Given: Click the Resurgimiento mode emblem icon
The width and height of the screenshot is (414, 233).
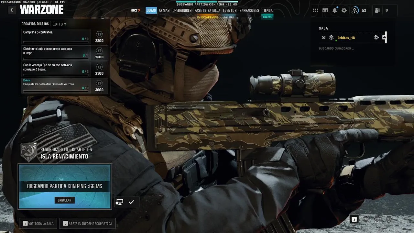Looking at the screenshot, I should pyautogui.click(x=29, y=152).
